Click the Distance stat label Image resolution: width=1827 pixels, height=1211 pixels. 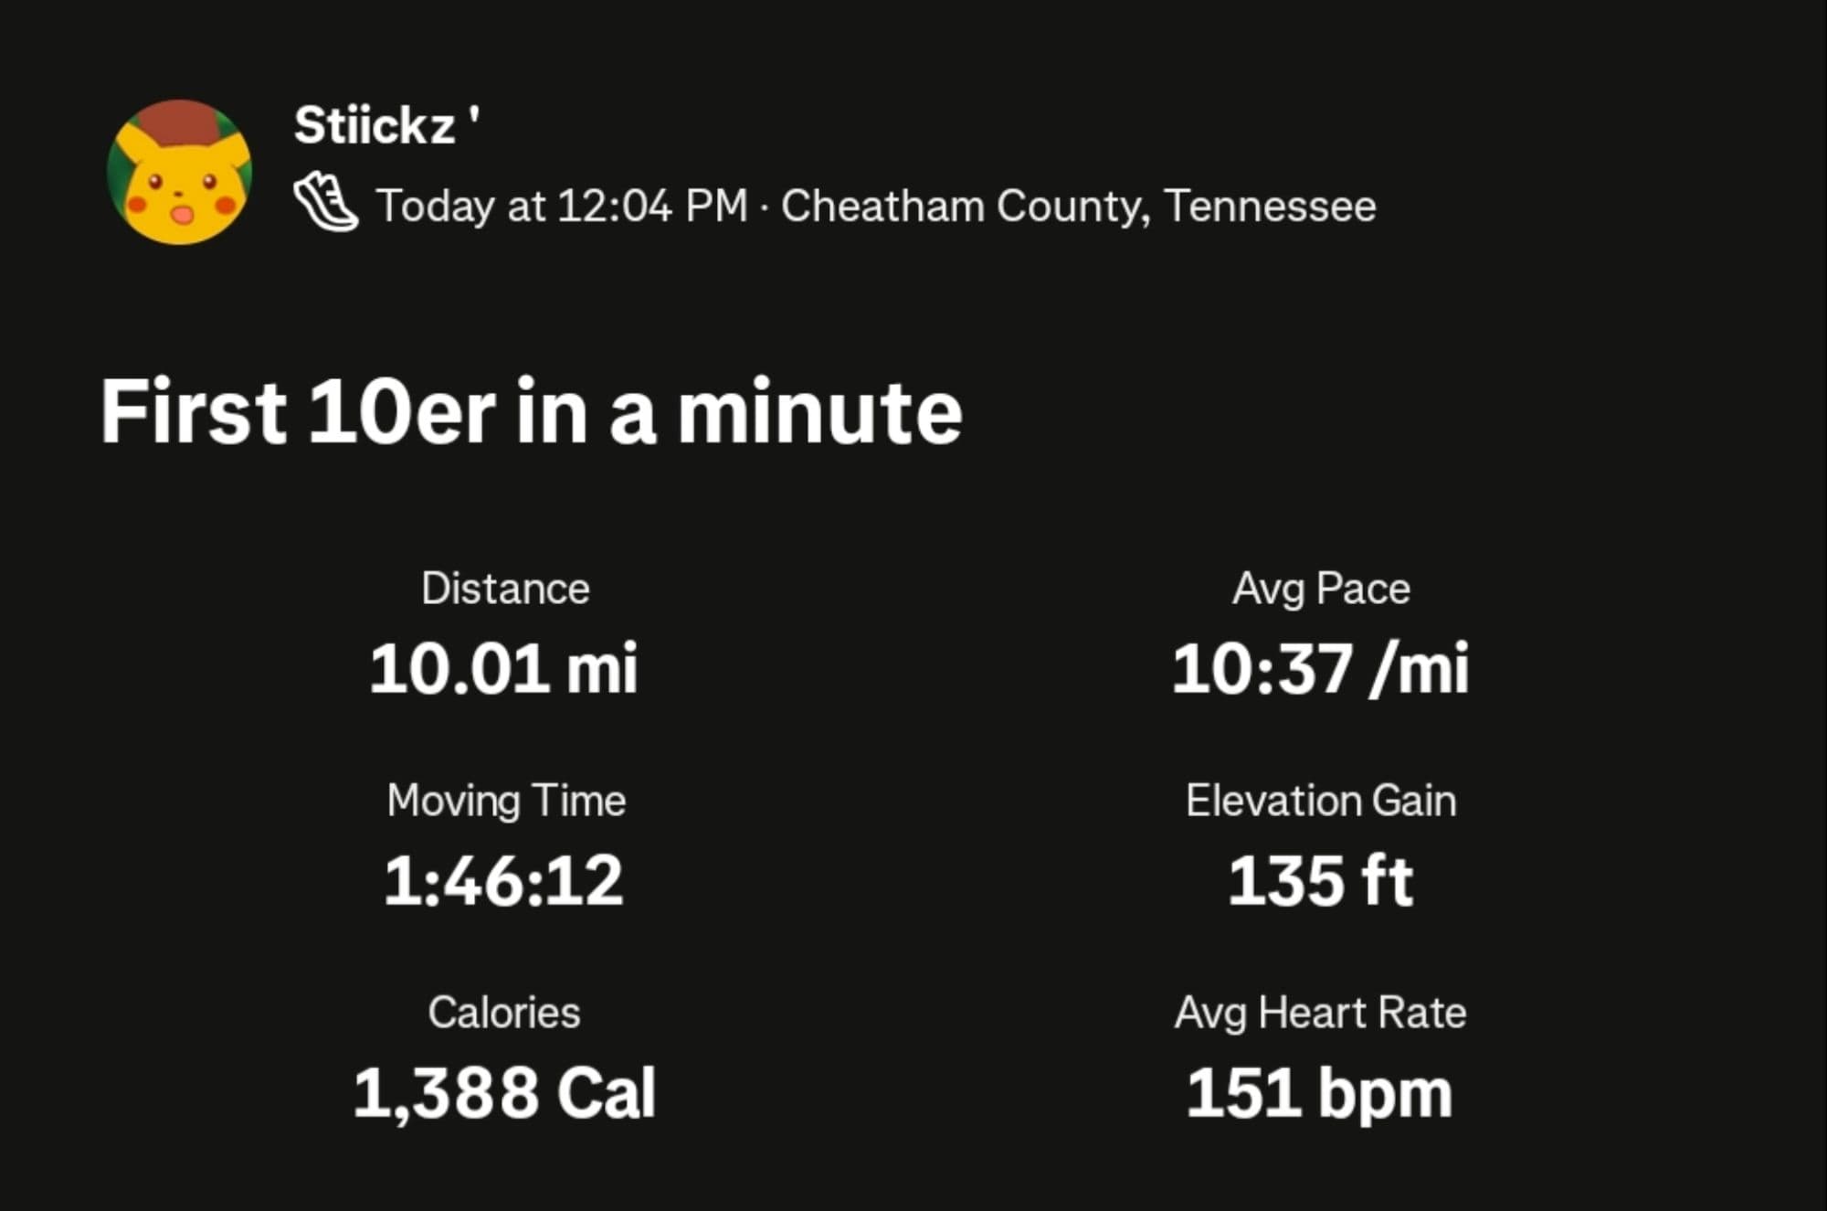(x=505, y=589)
